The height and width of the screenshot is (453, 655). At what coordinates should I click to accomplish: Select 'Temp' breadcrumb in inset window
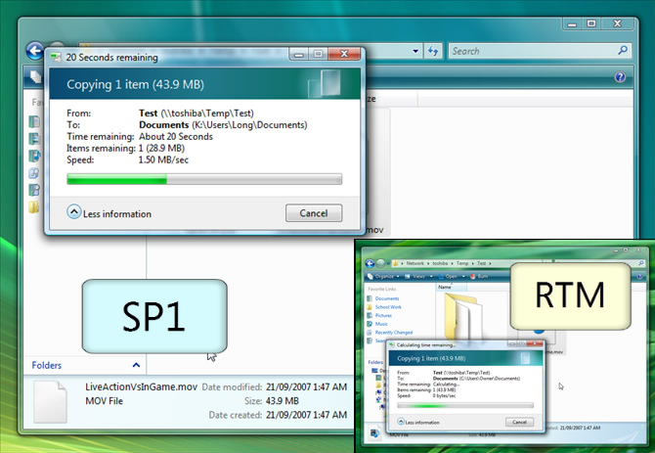(x=462, y=263)
